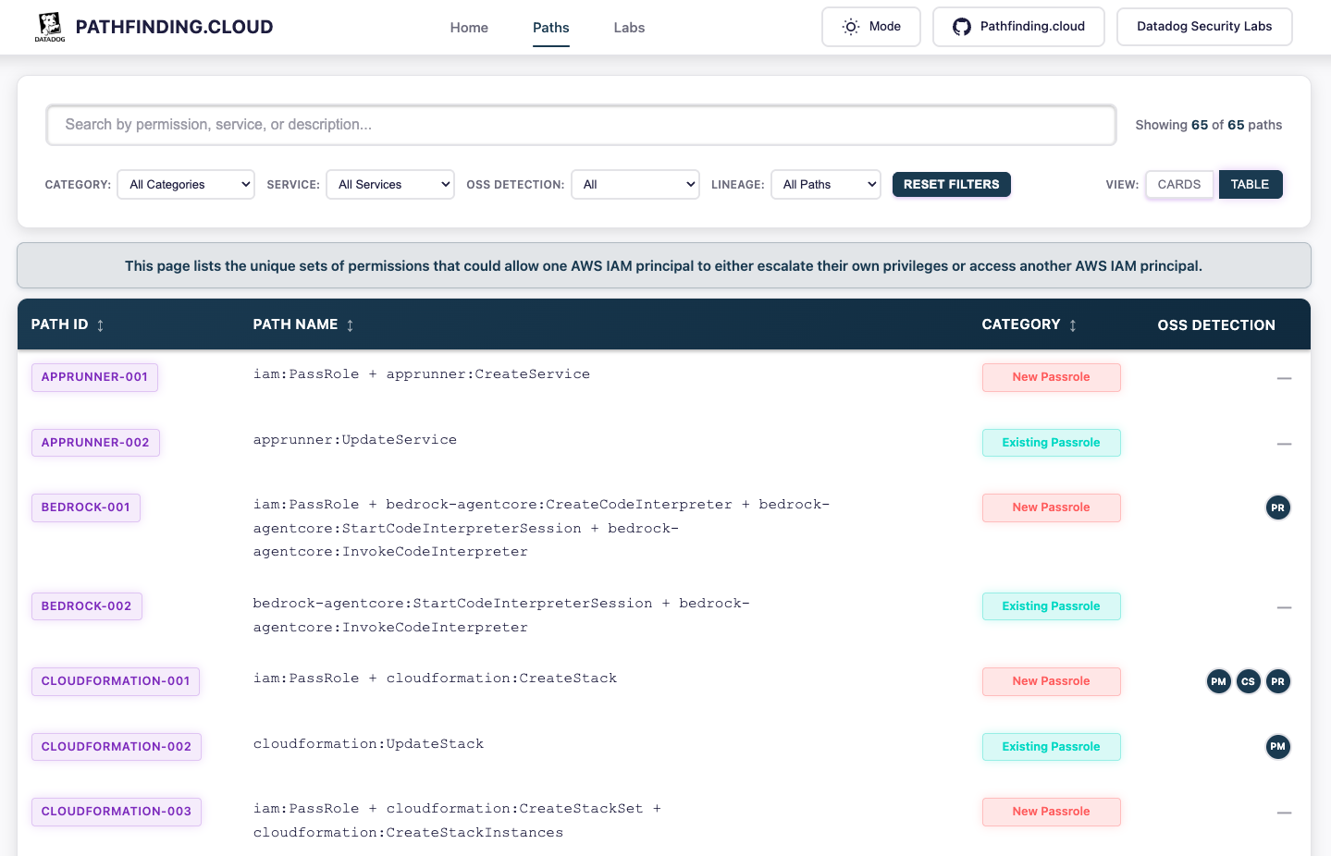Click inside the permission search field
Screen dimensions: 1331x856
click(580, 125)
